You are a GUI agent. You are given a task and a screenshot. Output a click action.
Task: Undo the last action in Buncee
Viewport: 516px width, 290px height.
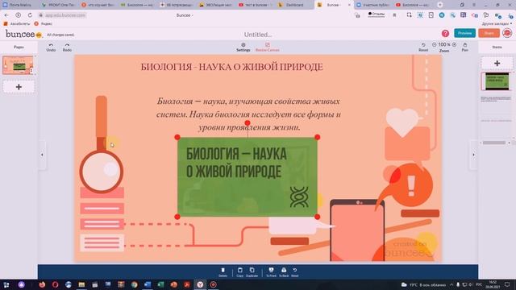tap(51, 48)
